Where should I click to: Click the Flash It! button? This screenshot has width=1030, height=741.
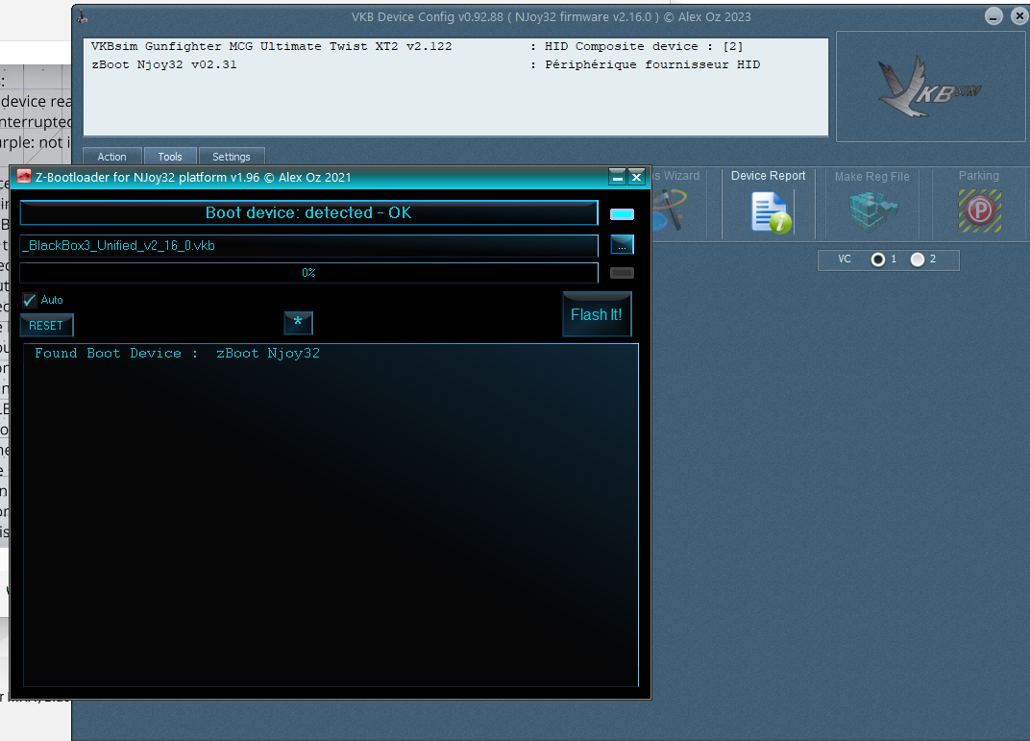pyautogui.click(x=597, y=314)
